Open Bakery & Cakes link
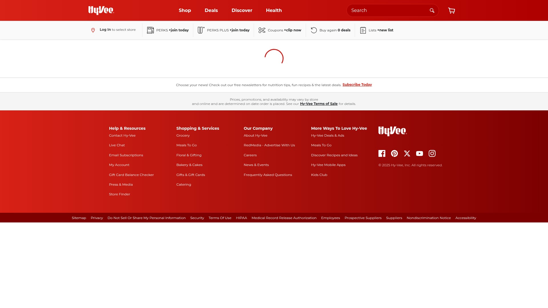 pyautogui.click(x=189, y=165)
